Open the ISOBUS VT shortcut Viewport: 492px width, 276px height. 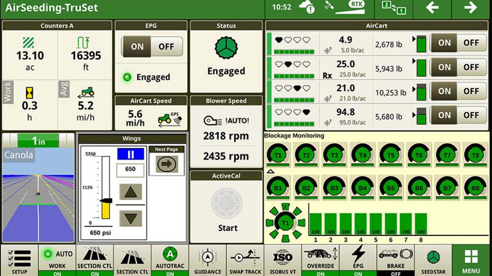click(x=283, y=260)
